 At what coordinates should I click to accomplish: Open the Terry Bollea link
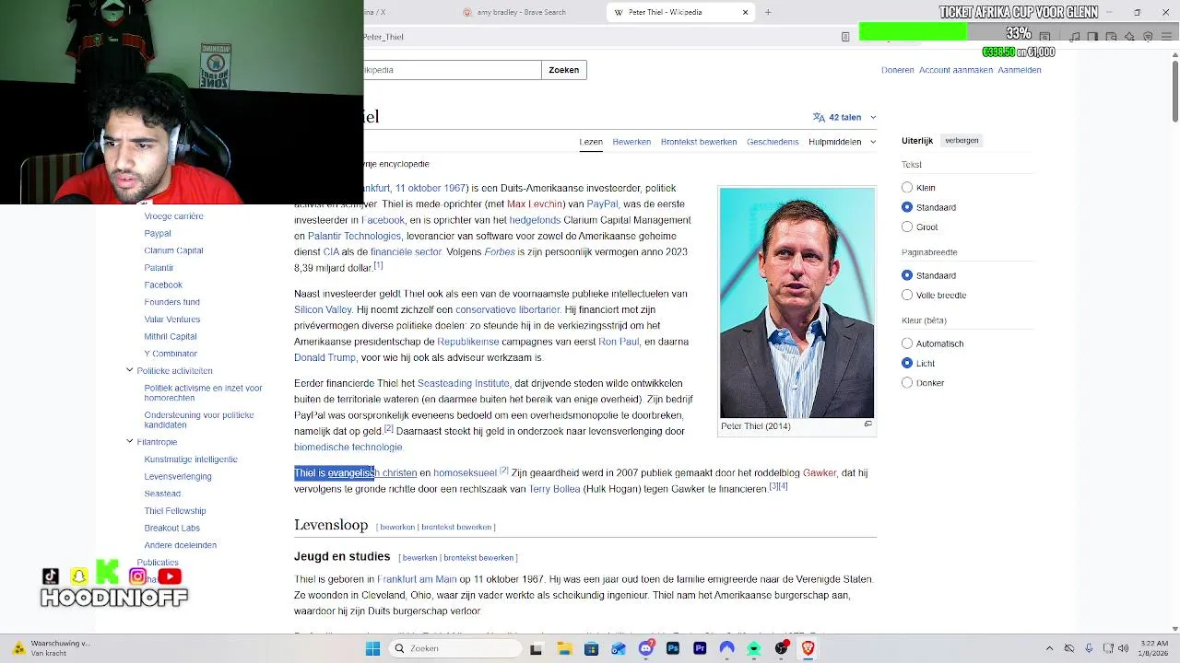click(554, 489)
